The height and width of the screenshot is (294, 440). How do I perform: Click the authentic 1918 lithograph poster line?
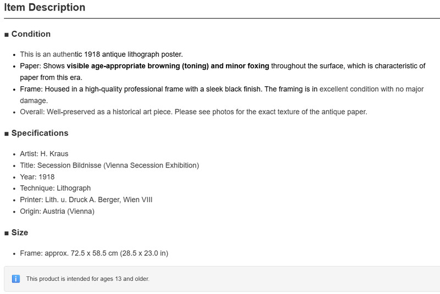(101, 54)
